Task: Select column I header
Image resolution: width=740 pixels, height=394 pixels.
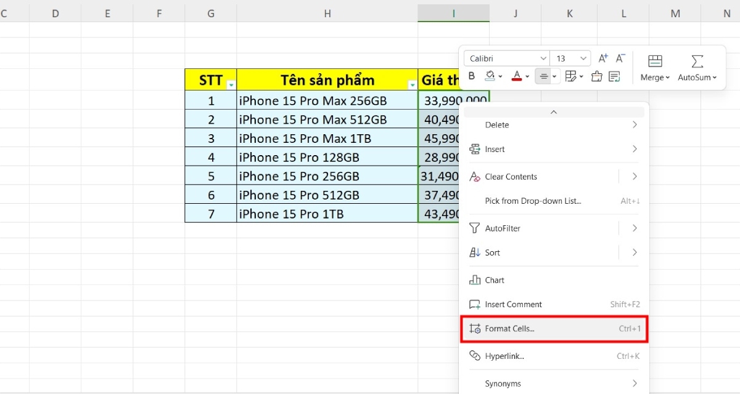Action: tap(453, 13)
